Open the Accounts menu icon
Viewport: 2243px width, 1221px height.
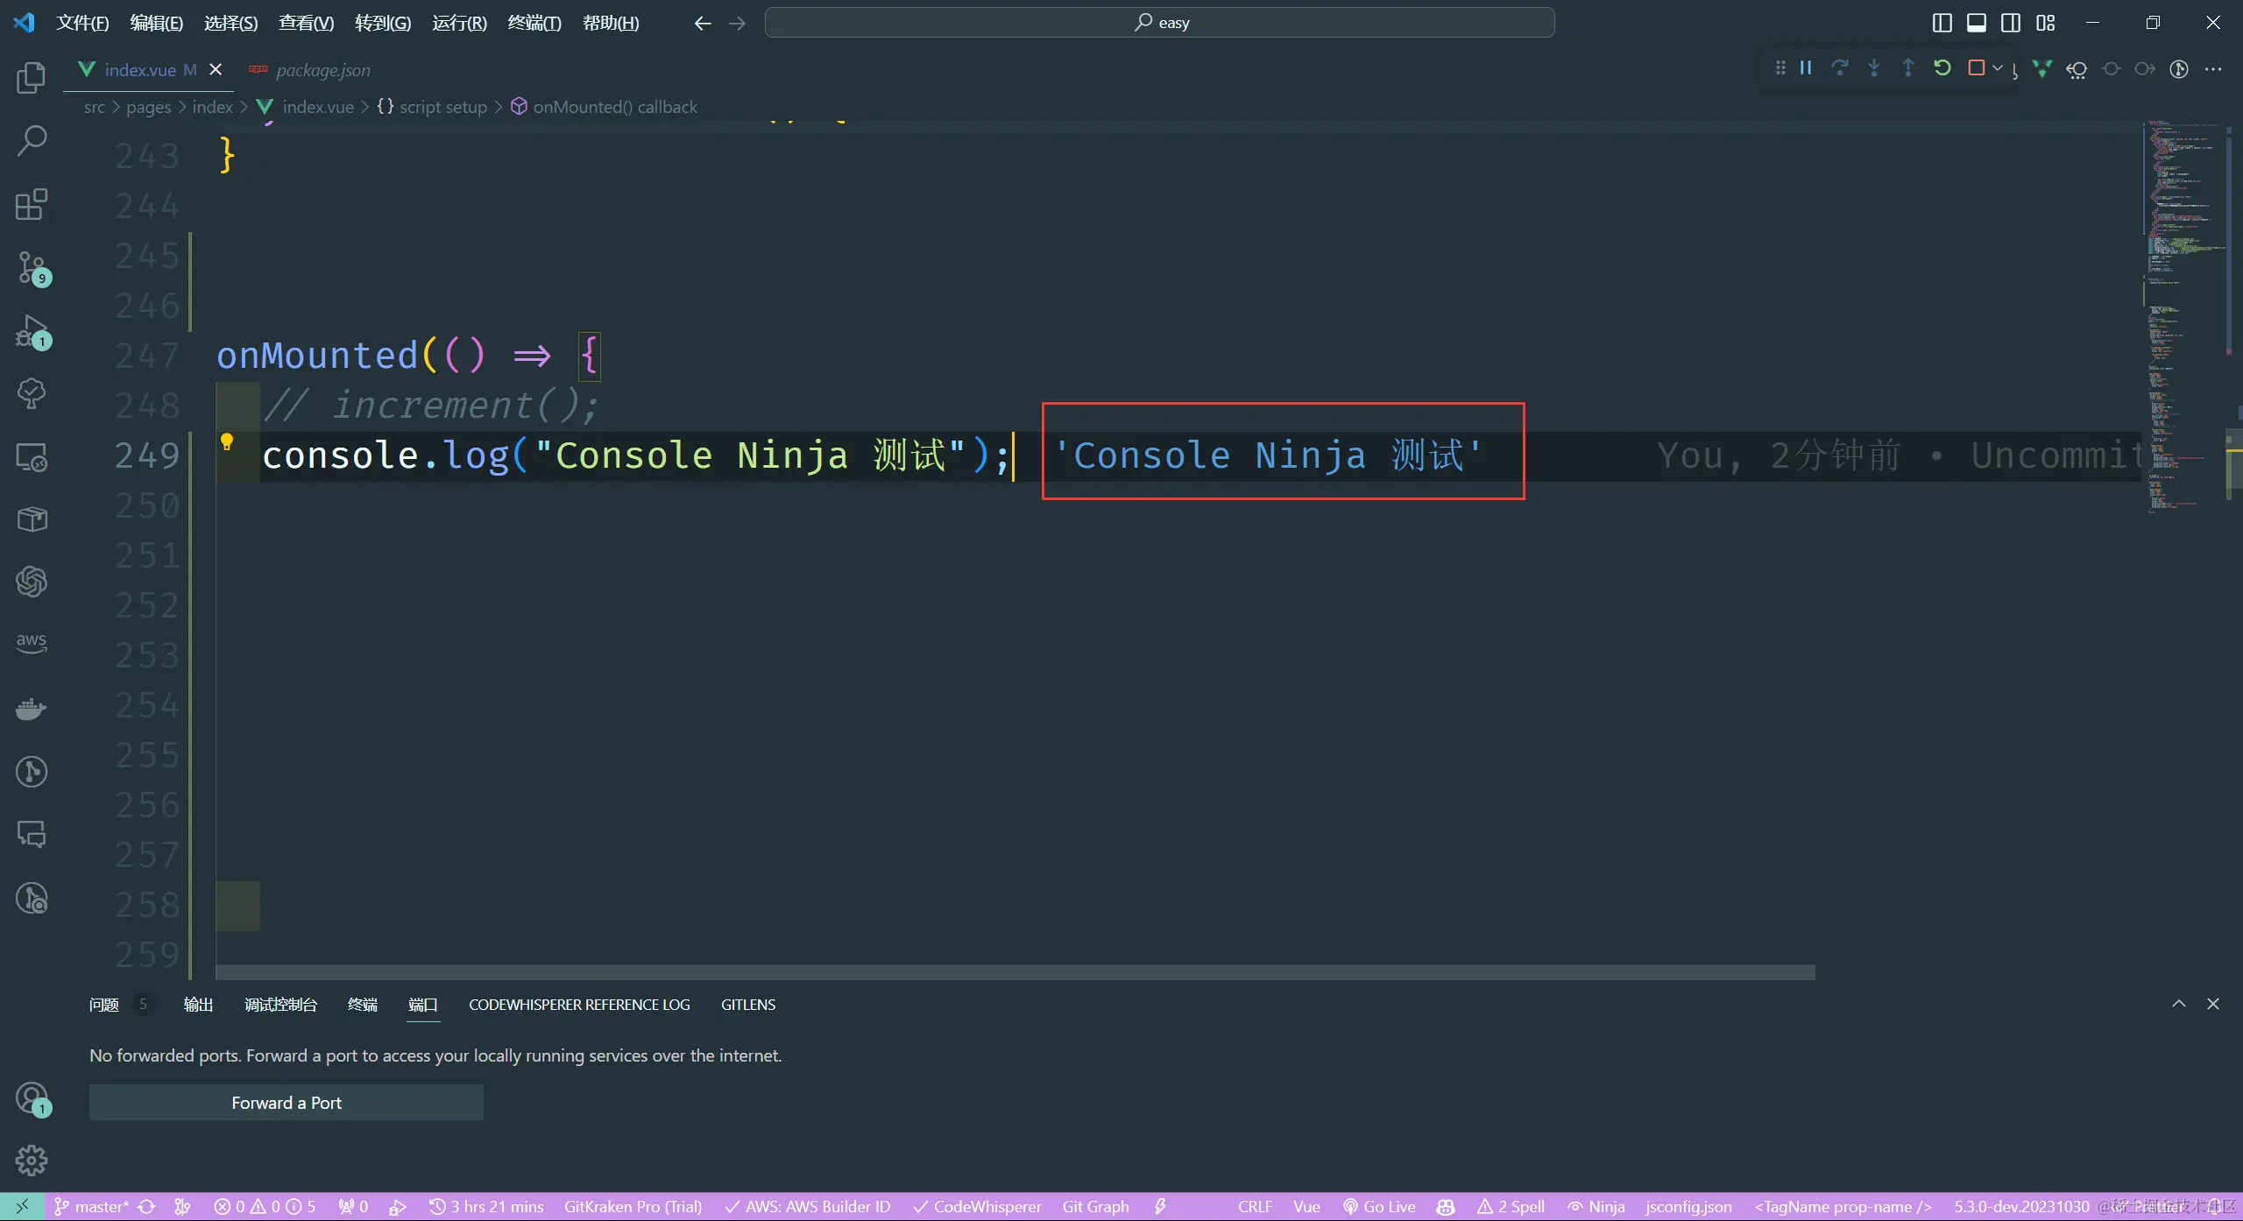pos(32,1097)
